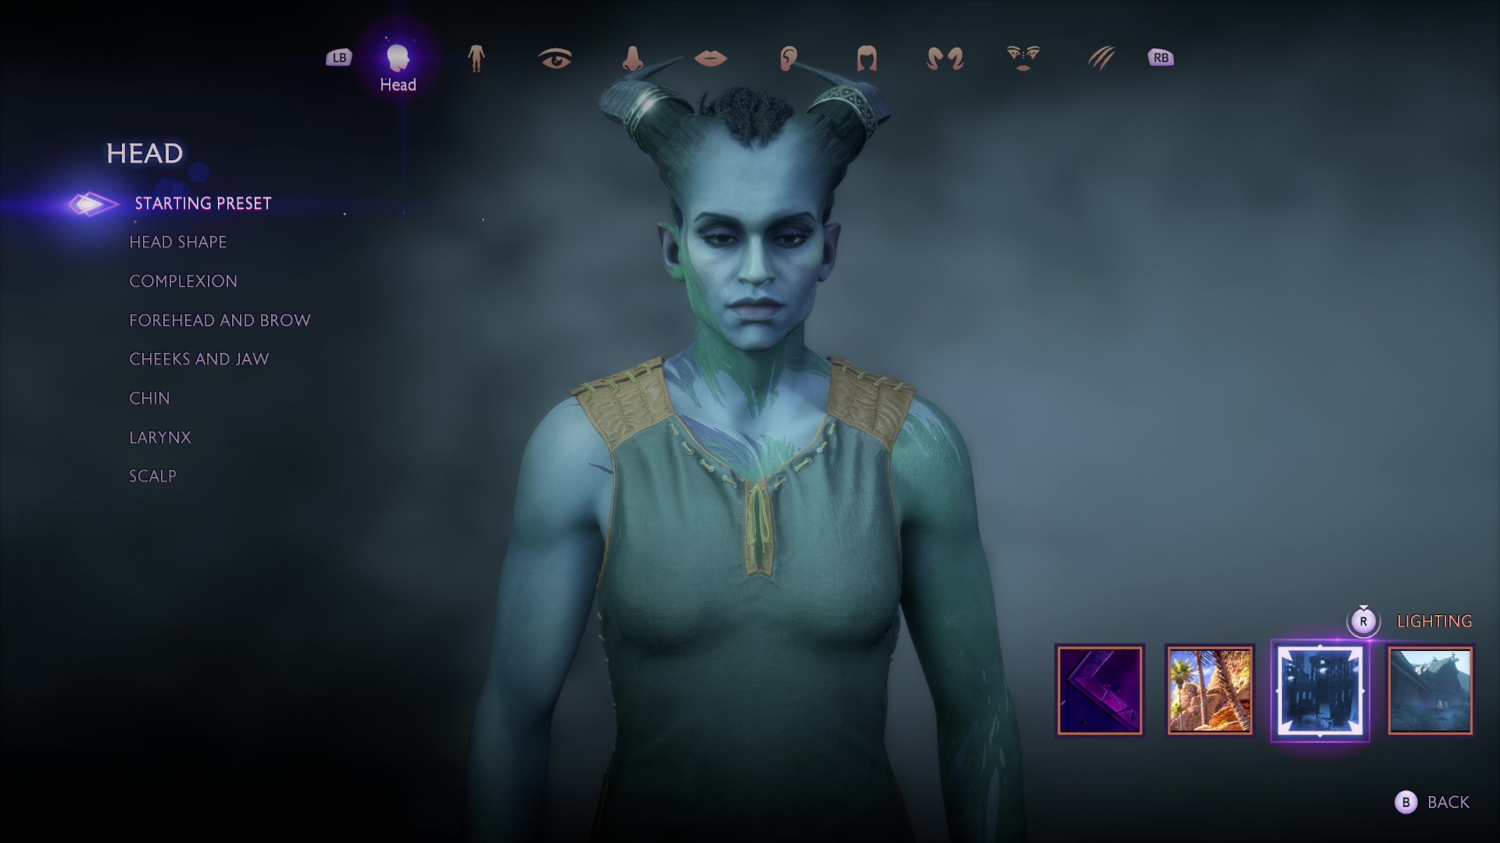Select the Body shape icon
1500x843 pixels.
click(476, 57)
